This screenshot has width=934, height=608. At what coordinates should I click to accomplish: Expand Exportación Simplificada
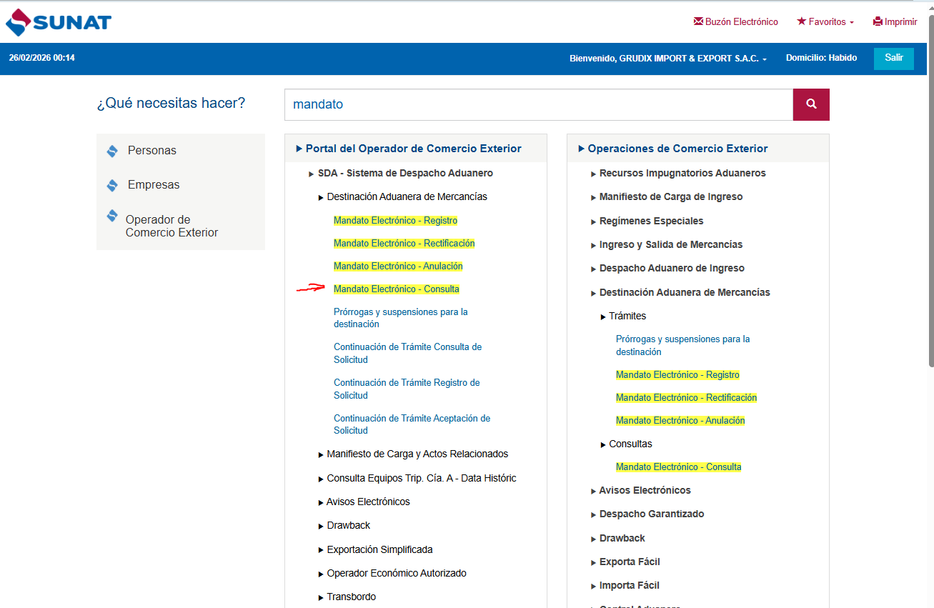[375, 549]
